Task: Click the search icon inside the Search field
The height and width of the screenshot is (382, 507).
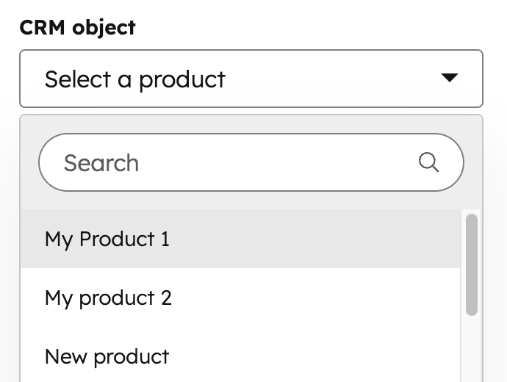Action: [x=428, y=162]
